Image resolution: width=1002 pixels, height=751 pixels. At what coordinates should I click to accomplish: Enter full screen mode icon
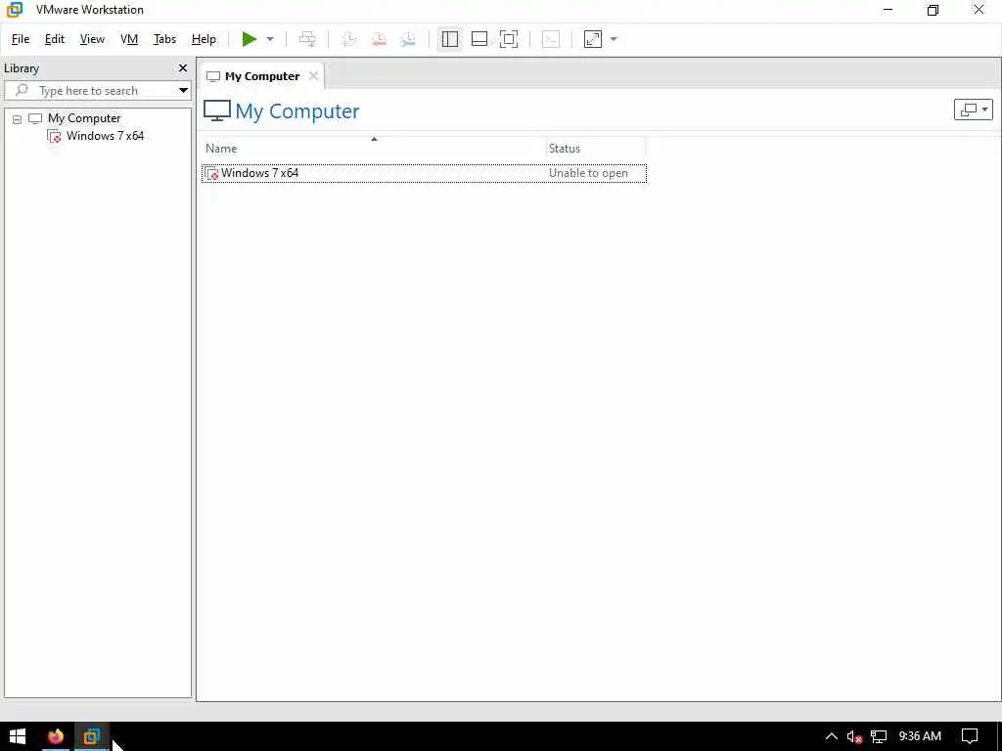coord(509,39)
